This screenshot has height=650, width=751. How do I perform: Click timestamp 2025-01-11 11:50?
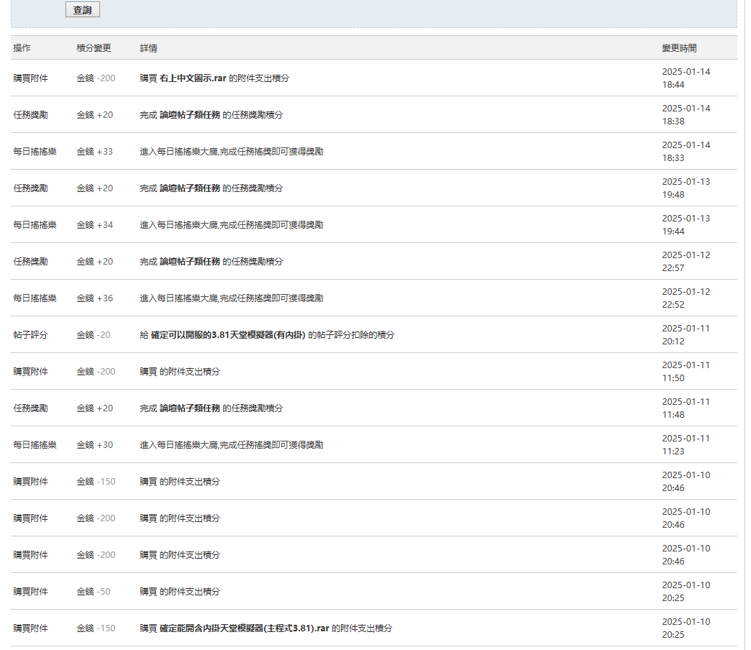tap(686, 372)
